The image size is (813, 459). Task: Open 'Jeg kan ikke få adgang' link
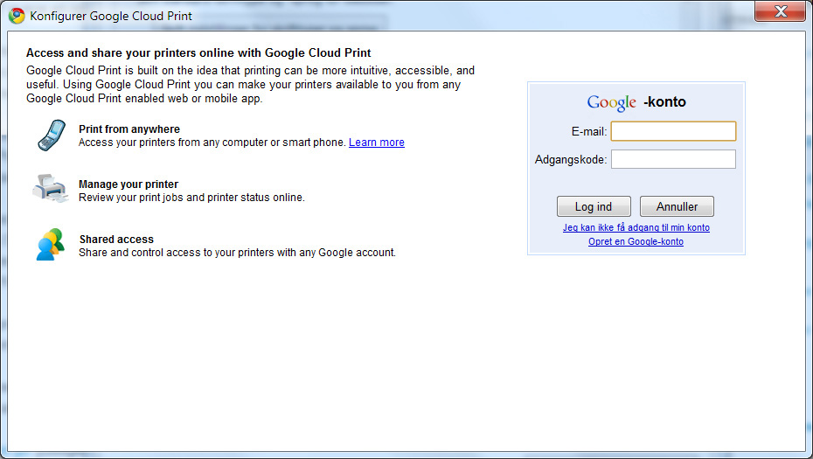click(636, 227)
